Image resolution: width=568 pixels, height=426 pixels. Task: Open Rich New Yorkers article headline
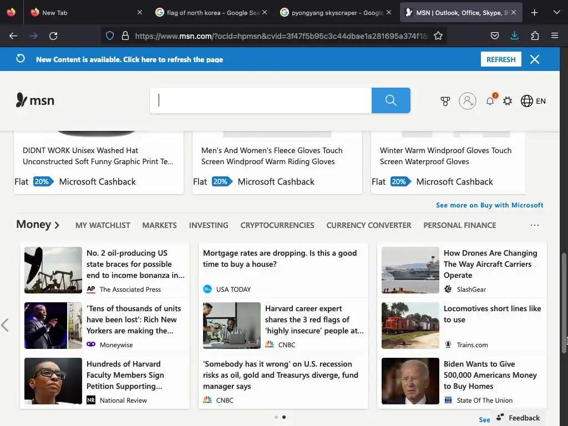[x=133, y=319]
